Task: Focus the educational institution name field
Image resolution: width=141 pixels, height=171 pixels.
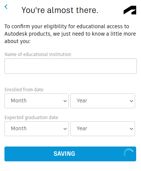Action: tap(71, 66)
